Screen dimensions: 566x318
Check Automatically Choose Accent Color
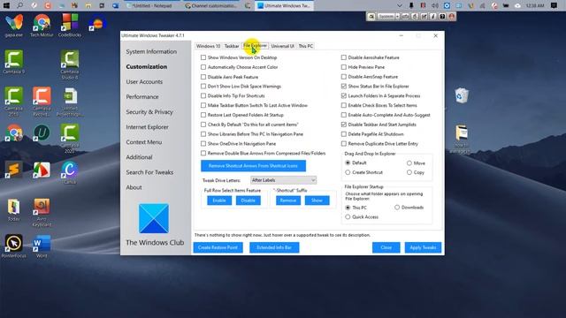coord(203,67)
